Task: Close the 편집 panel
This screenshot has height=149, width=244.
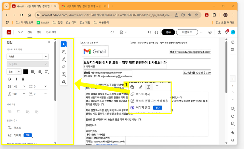Action: (x=49, y=42)
